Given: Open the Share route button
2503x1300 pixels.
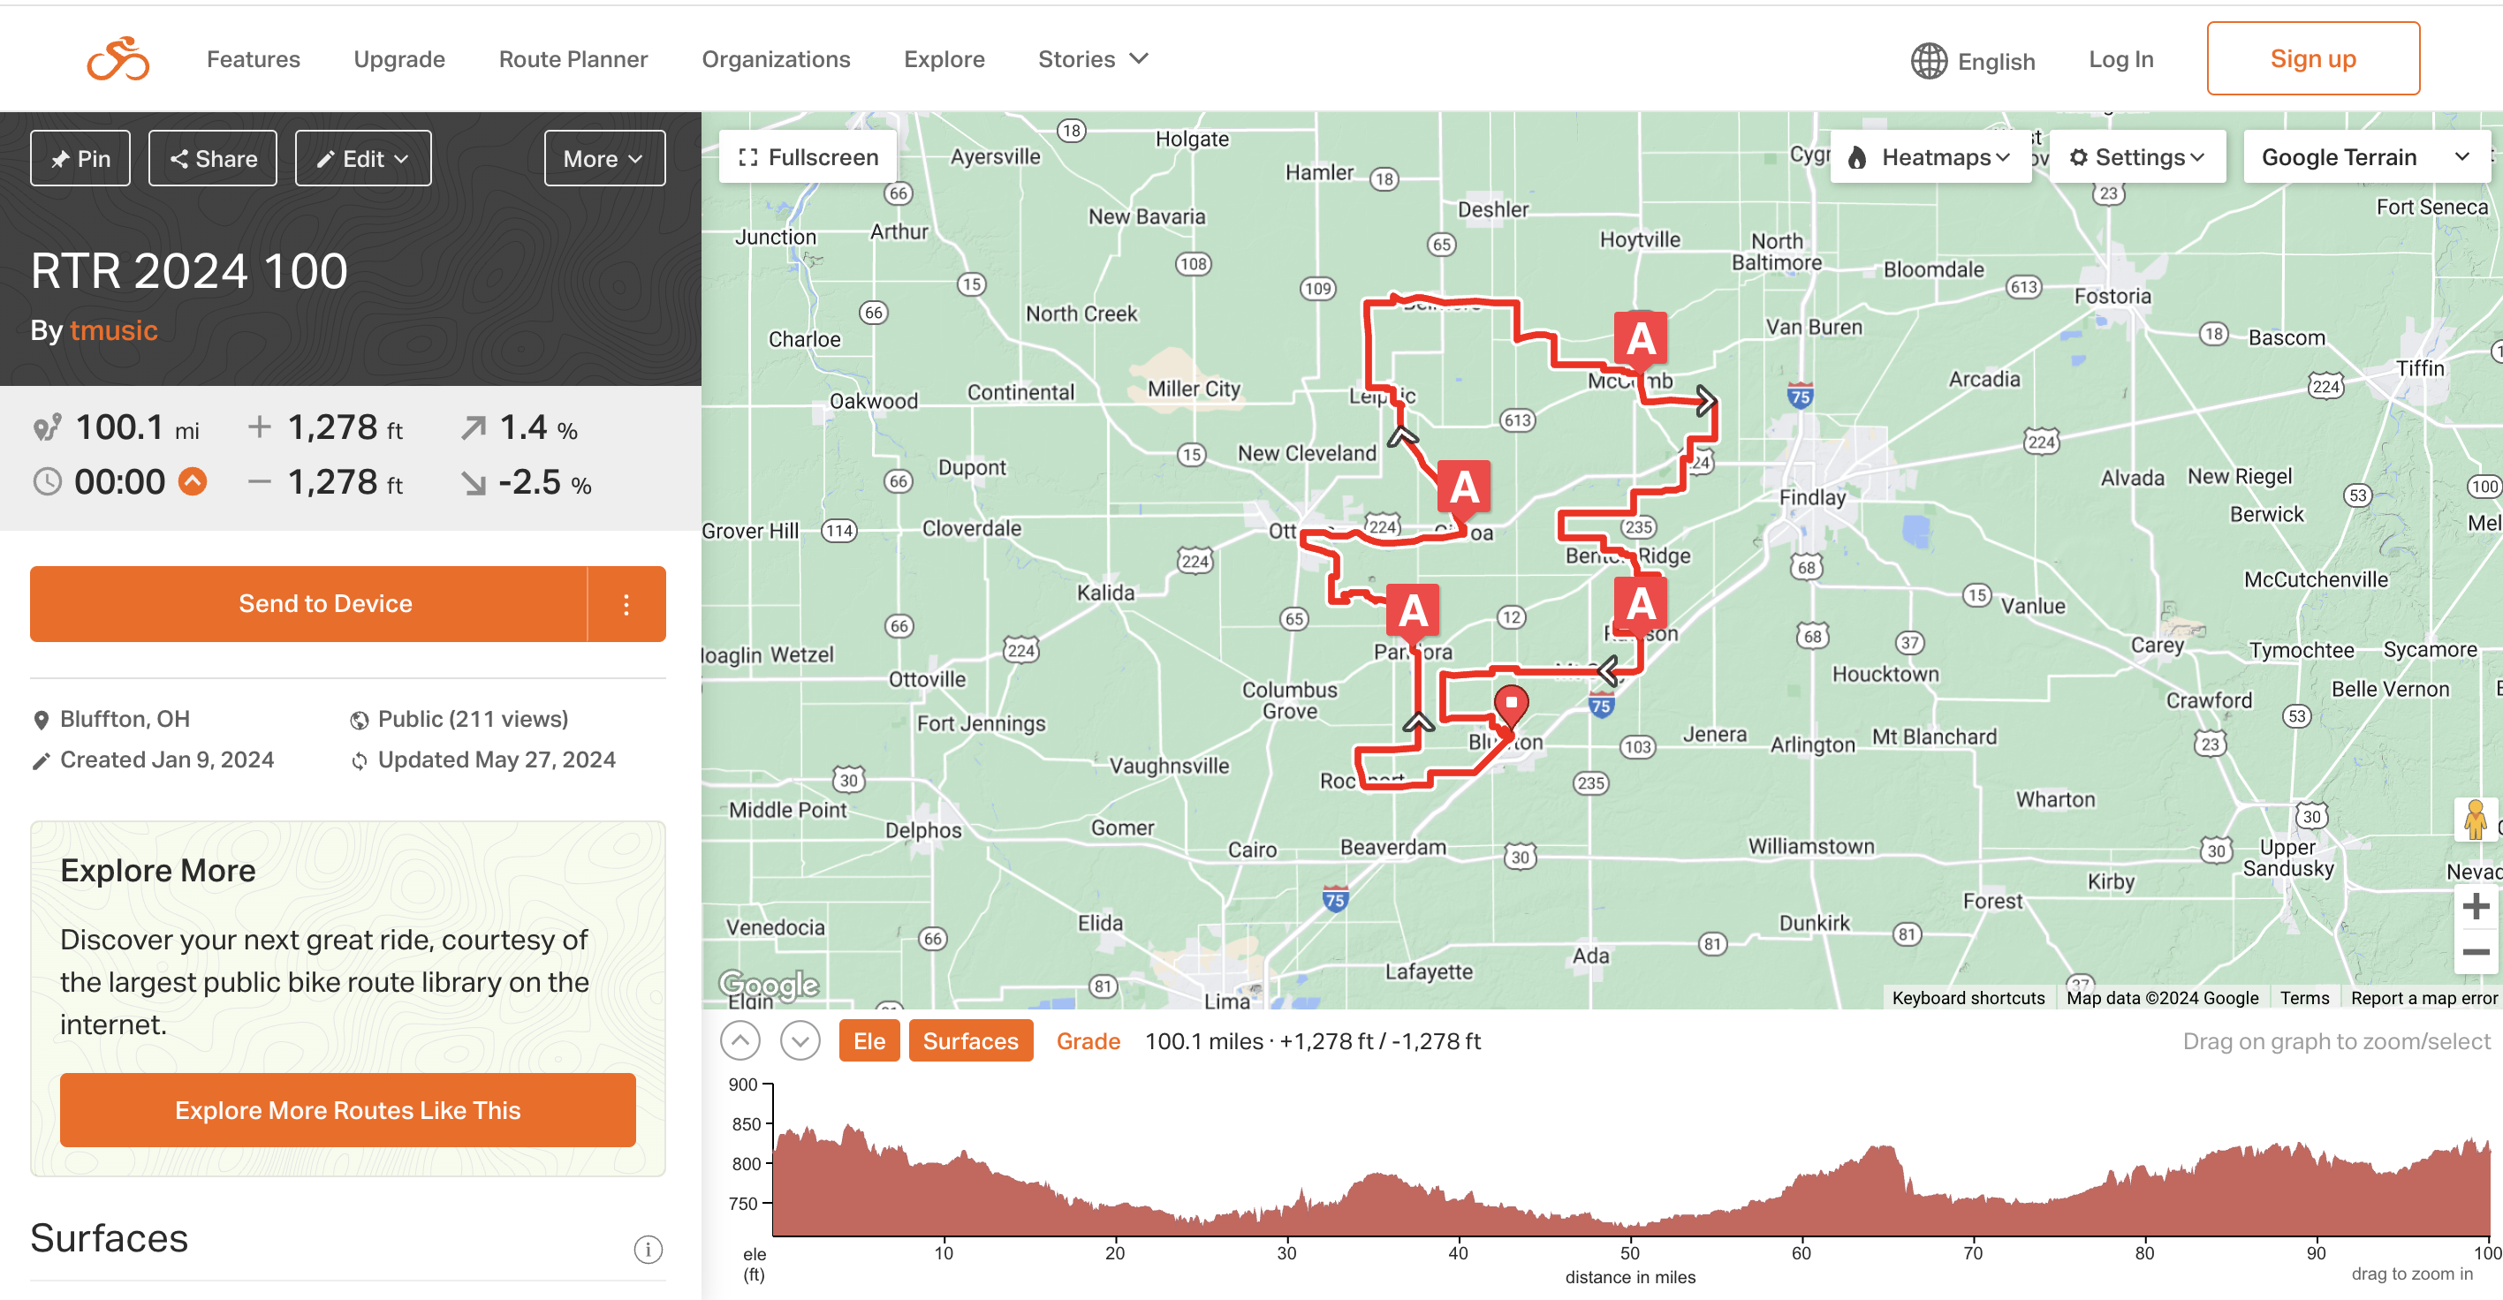Looking at the screenshot, I should 213,158.
